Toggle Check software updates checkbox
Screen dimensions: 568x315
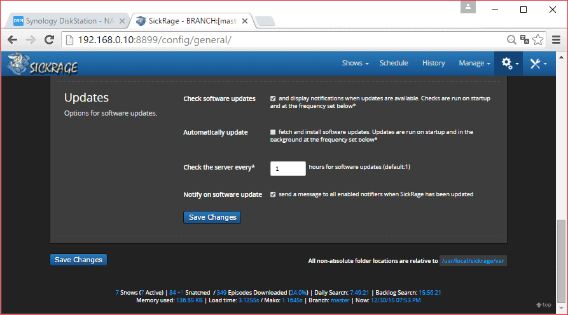click(273, 98)
